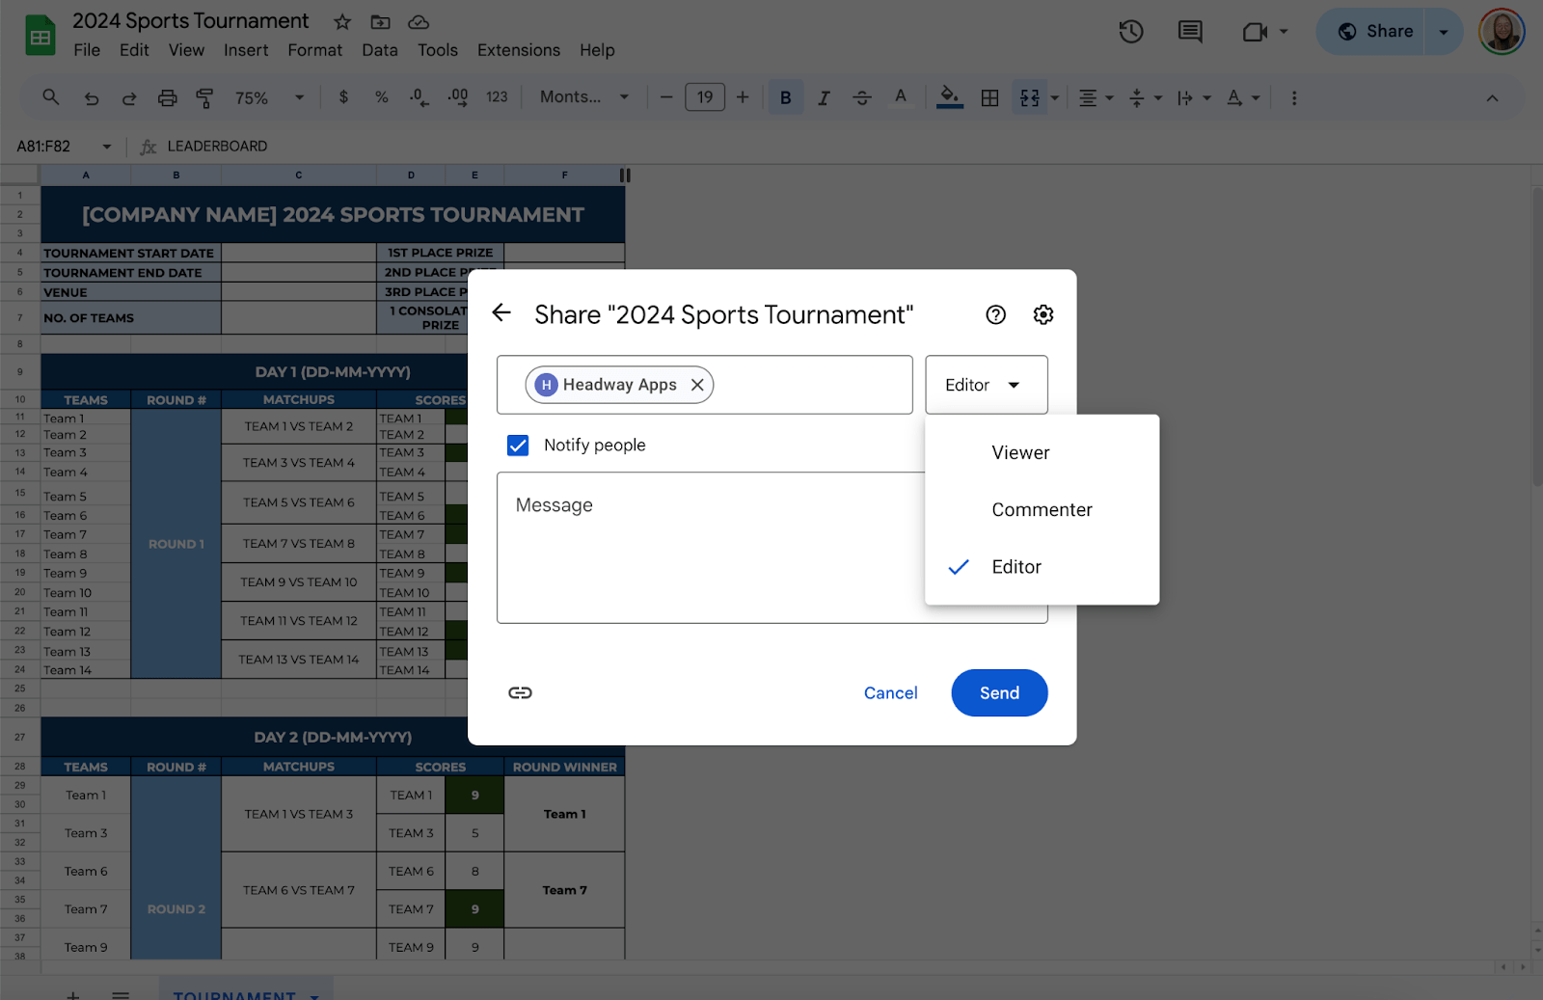The height and width of the screenshot is (1000, 1543).
Task: Click the copy link icon in share dialog
Action: click(520, 692)
